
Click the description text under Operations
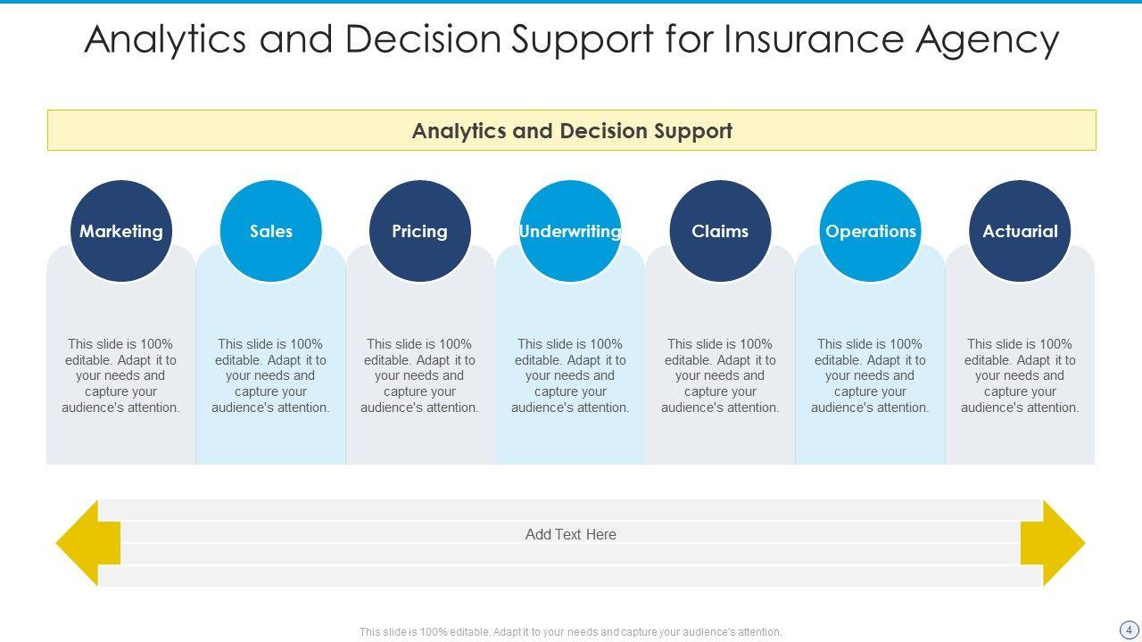tap(870, 375)
